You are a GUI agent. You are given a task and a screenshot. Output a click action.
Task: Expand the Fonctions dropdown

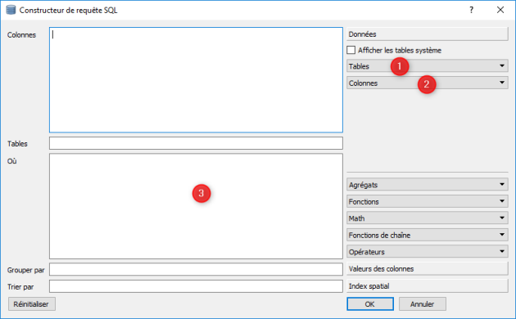click(428, 201)
